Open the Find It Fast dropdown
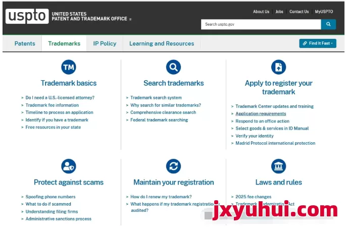Image resolution: width=346 pixels, height=229 pixels. point(318,43)
